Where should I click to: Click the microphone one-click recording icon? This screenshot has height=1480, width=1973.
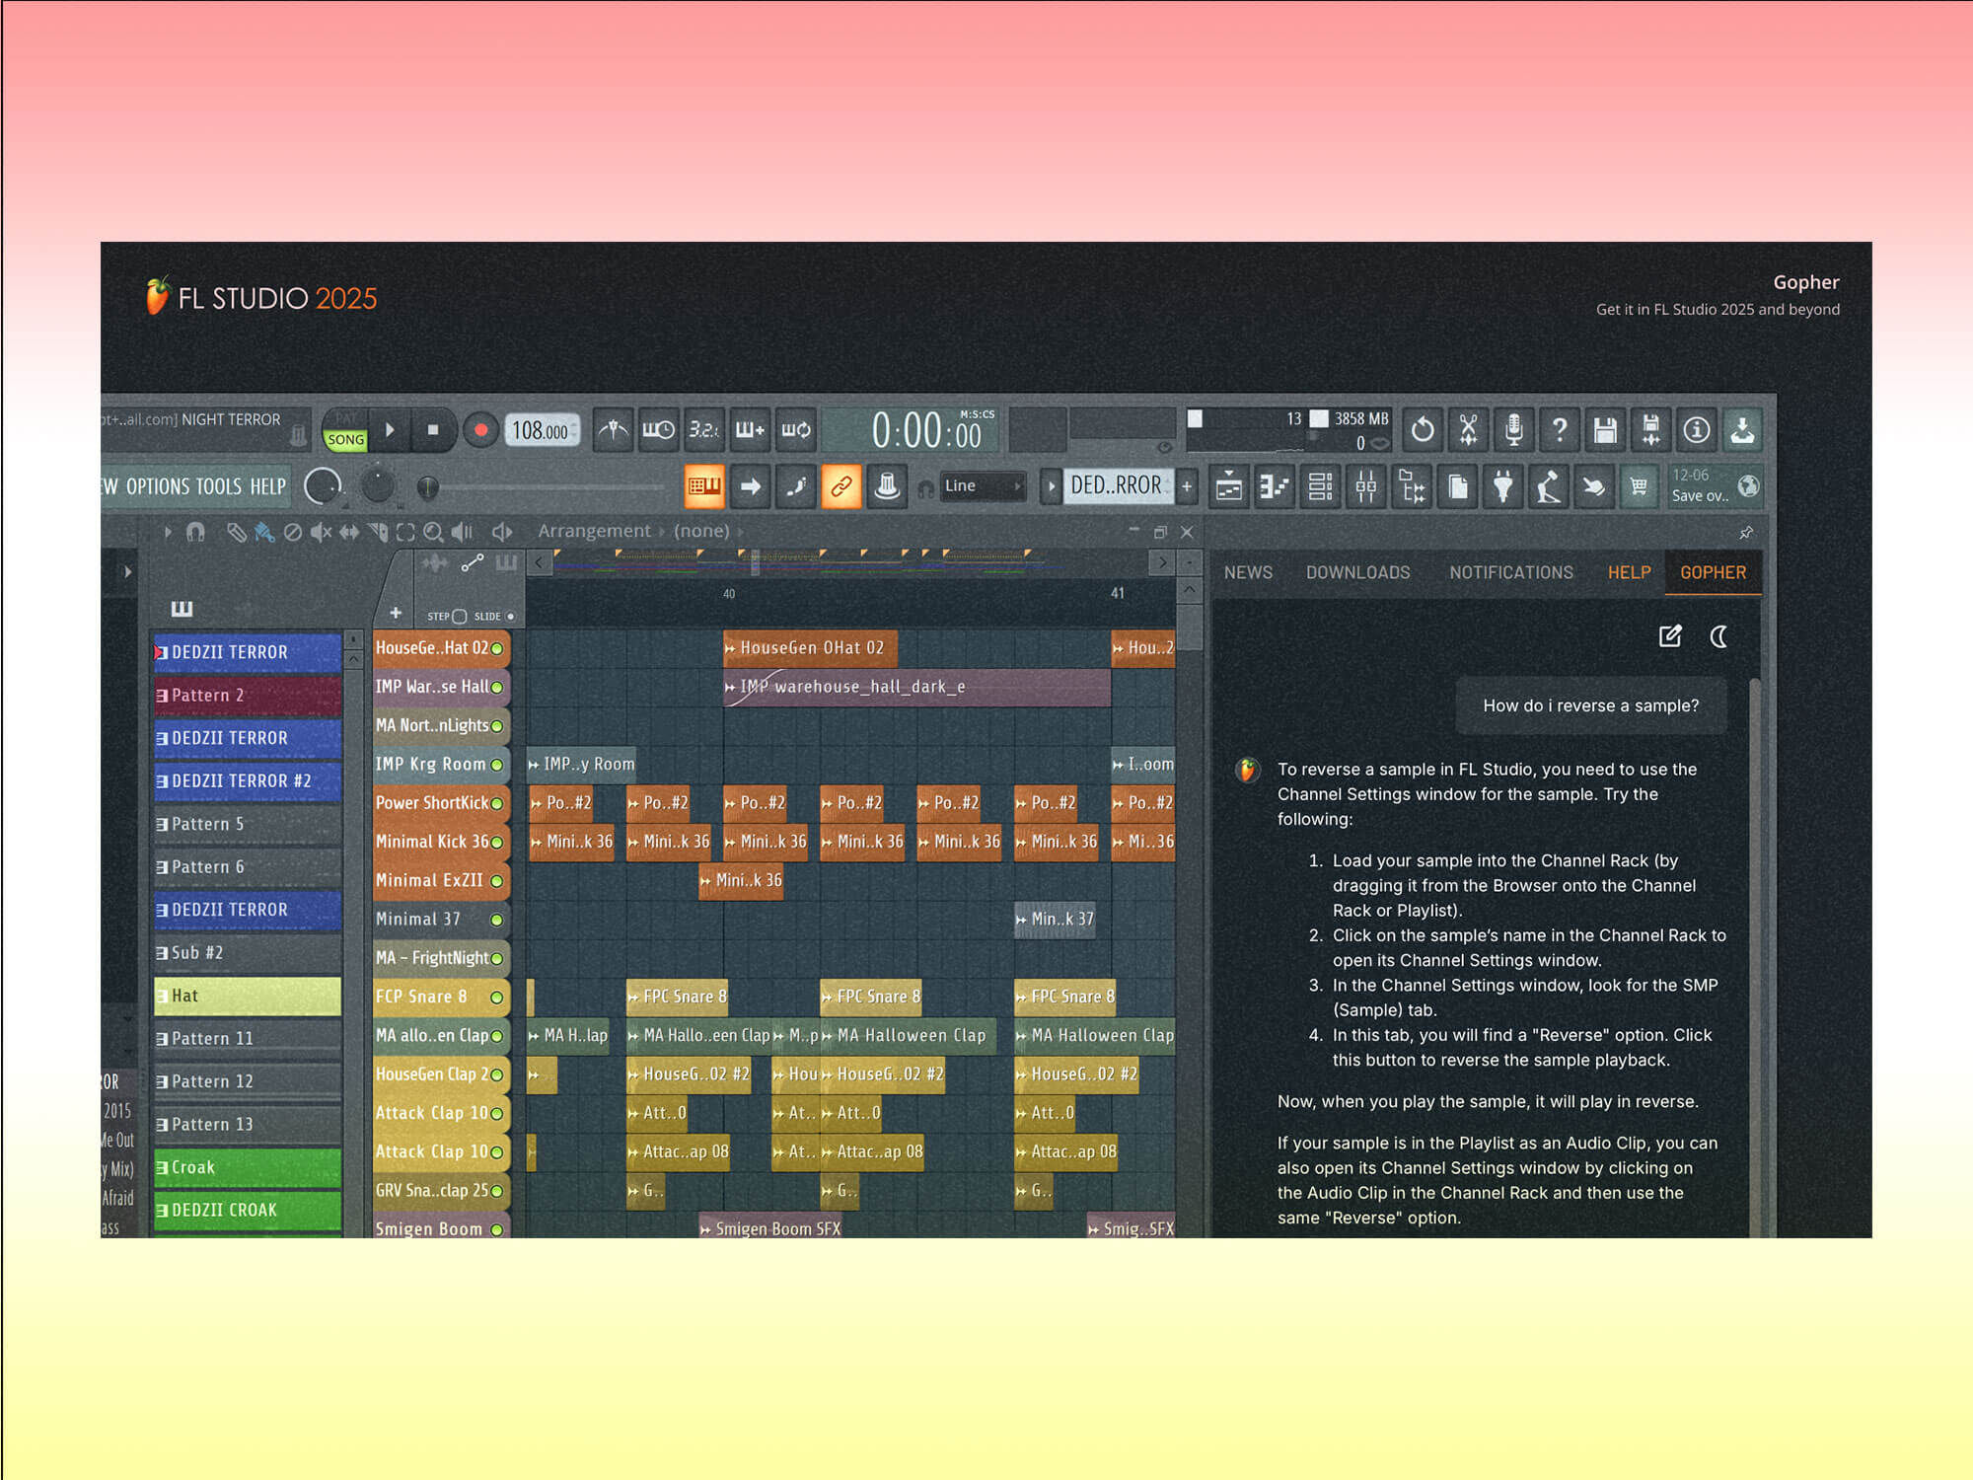coord(1513,430)
